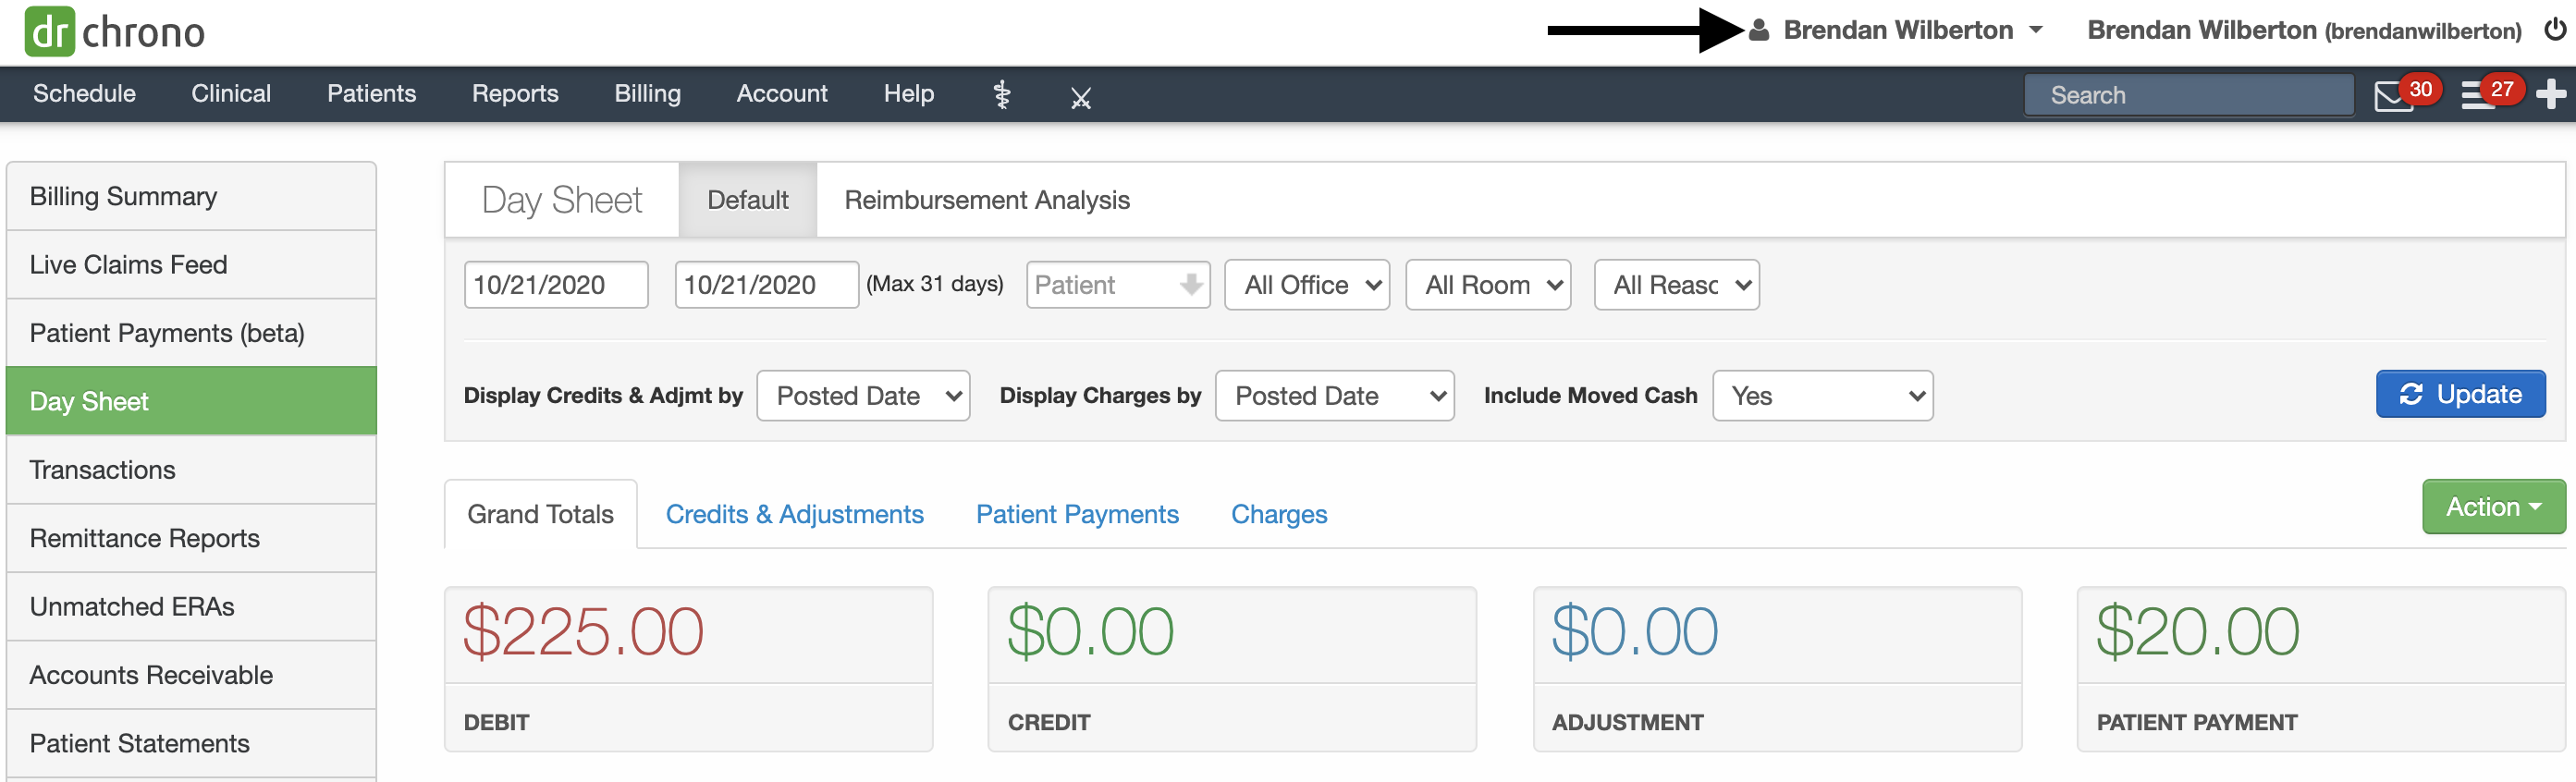2576x782 pixels.
Task: Click the blue Update button
Action: 2460,394
